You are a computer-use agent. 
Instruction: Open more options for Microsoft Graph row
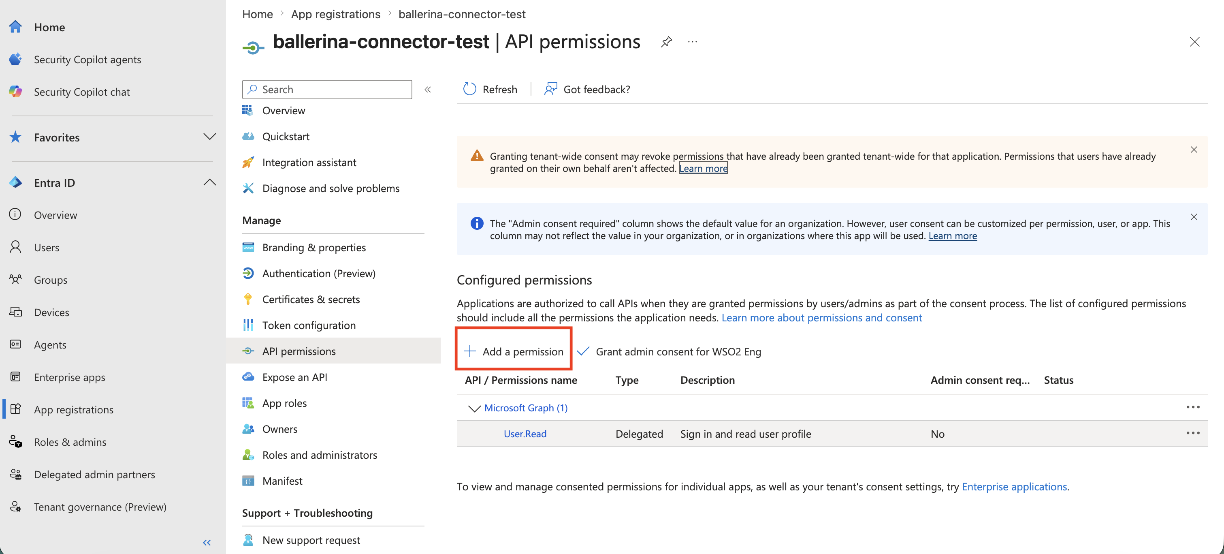1193,408
